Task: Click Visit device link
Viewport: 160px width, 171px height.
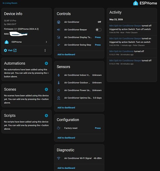Action: coord(10,50)
